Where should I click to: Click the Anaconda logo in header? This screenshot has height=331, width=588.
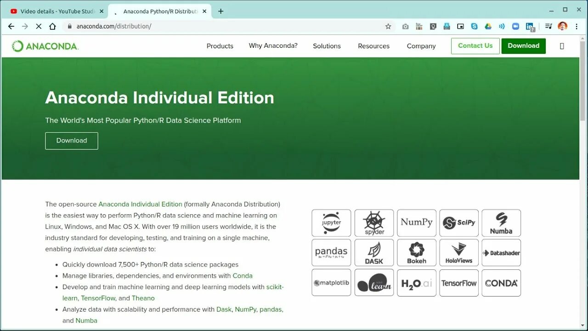coord(45,46)
